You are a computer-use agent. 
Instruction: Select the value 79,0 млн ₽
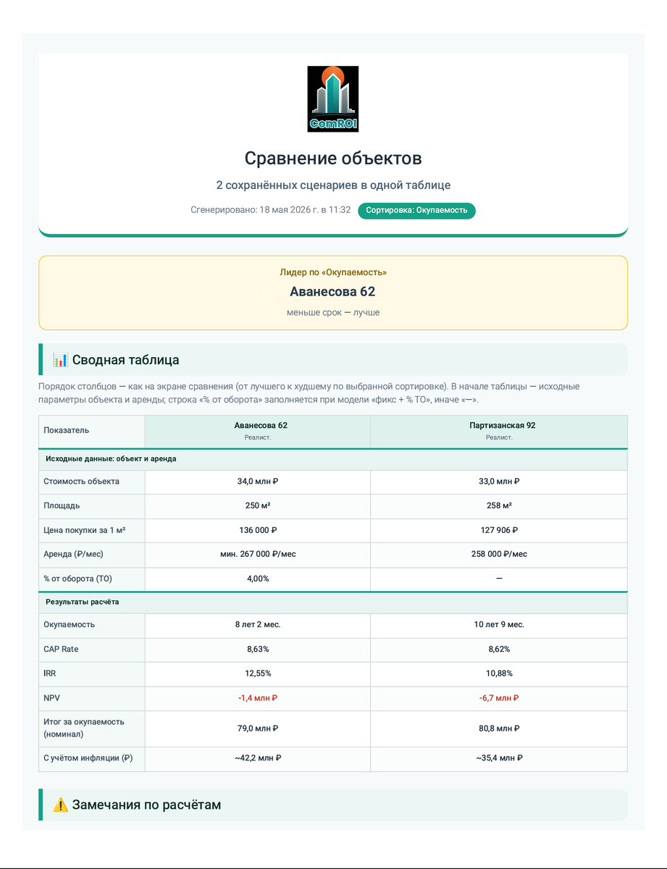click(258, 729)
